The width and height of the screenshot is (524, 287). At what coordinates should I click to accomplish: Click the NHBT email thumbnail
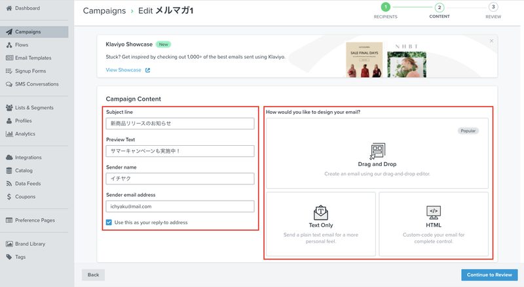(x=407, y=60)
